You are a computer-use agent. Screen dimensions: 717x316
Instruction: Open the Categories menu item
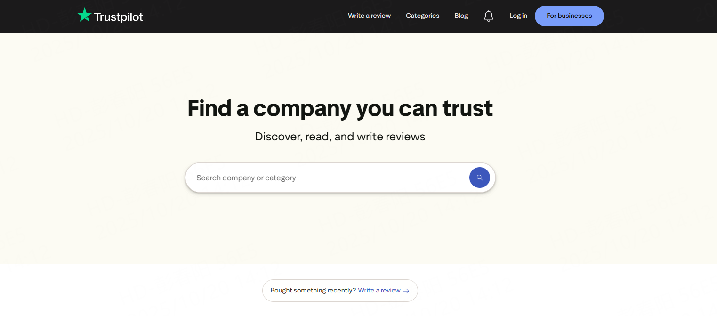422,16
